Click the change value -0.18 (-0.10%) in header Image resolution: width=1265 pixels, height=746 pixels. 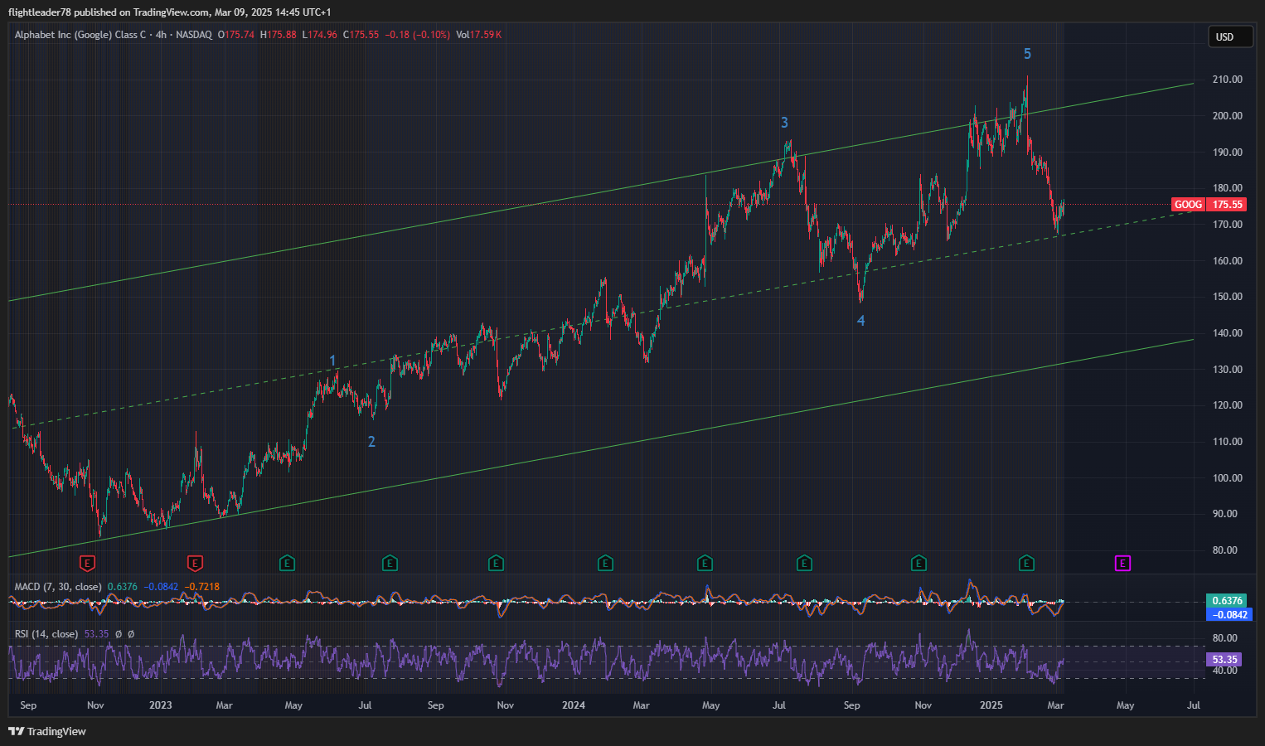click(418, 35)
